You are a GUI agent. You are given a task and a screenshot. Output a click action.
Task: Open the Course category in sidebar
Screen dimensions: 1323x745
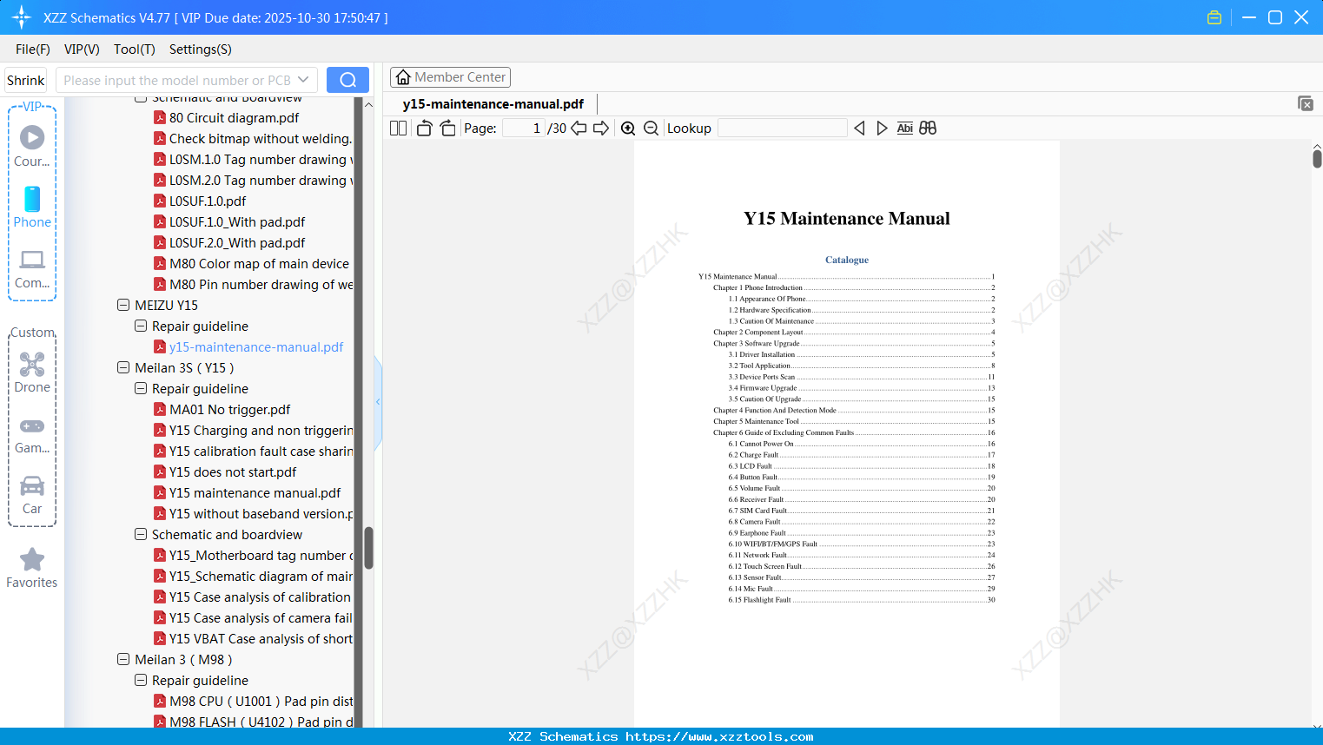32,146
